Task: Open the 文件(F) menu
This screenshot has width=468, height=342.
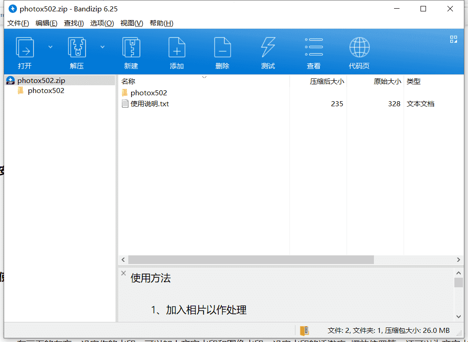Action: (18, 23)
